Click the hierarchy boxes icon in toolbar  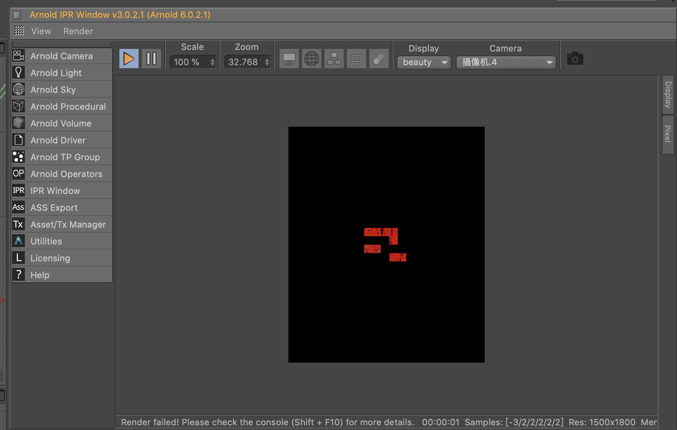(x=334, y=59)
